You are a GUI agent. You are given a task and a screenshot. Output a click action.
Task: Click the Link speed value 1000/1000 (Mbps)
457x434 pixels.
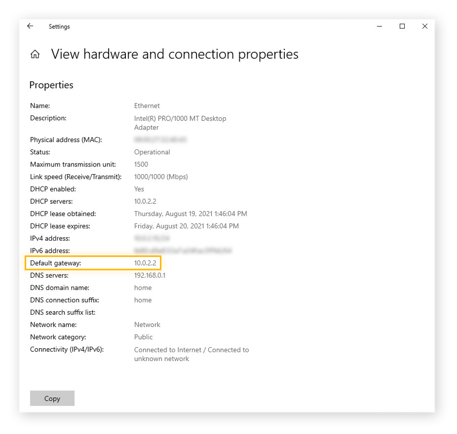coord(161,177)
